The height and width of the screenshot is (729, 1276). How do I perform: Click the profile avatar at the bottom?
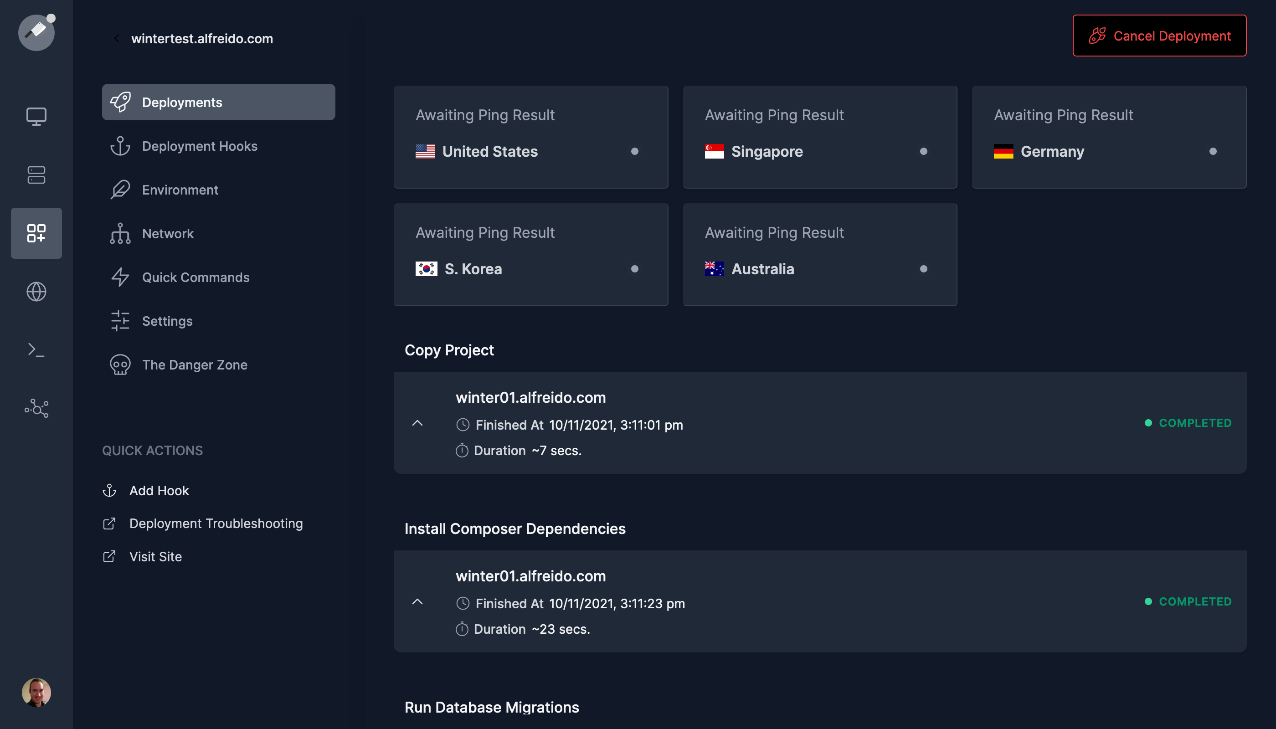click(36, 693)
